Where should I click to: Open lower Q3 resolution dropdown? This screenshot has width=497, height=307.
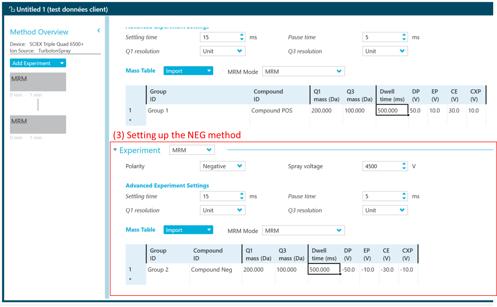point(385,210)
